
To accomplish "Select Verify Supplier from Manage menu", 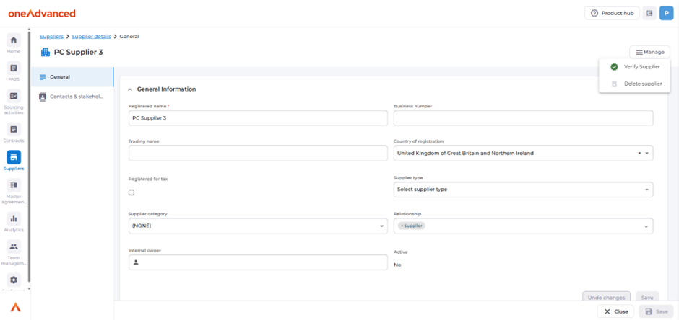I will click(x=641, y=67).
